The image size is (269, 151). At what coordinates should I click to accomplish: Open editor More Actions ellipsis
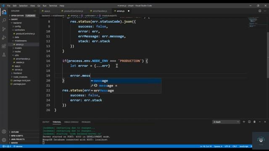pyautogui.click(x=265, y=11)
